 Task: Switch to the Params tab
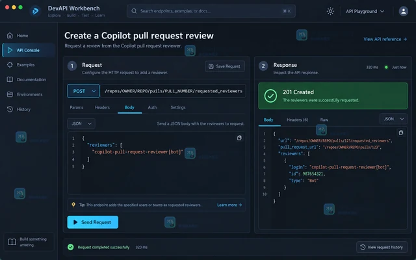click(77, 107)
